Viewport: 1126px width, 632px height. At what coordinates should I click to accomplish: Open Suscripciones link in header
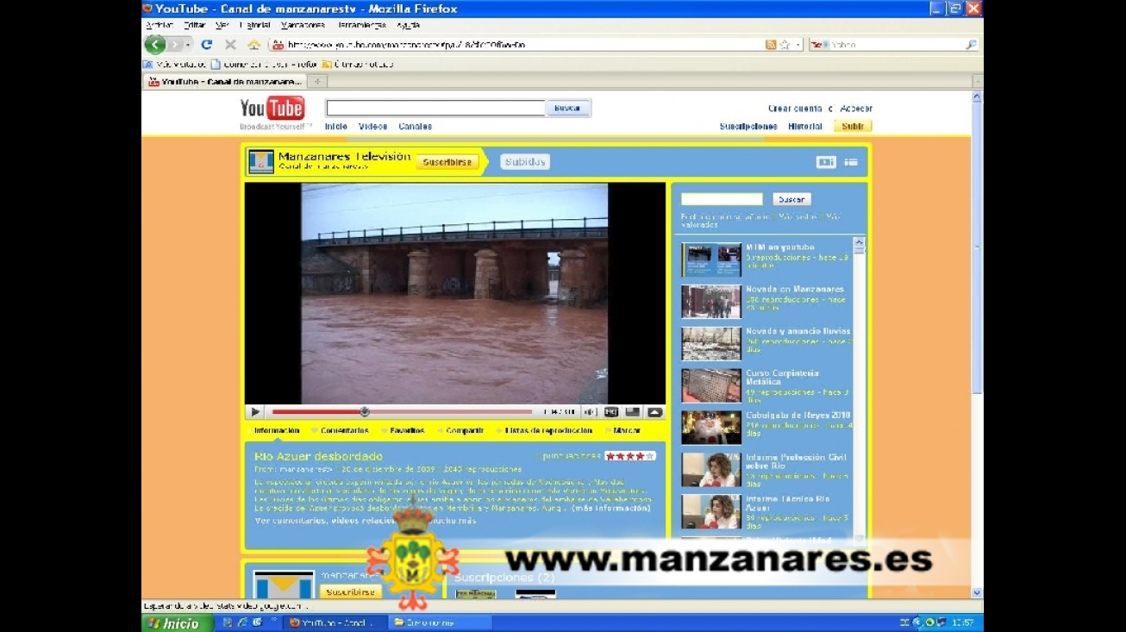point(748,127)
